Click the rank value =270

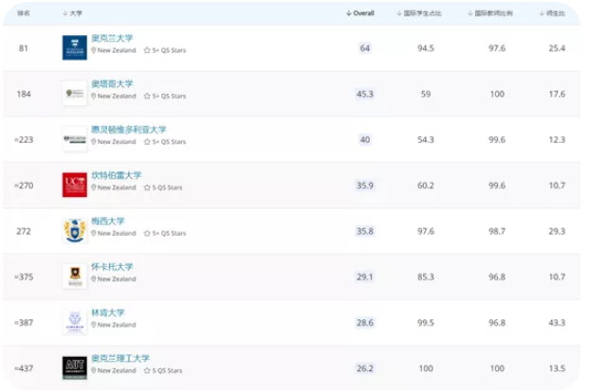click(x=24, y=186)
